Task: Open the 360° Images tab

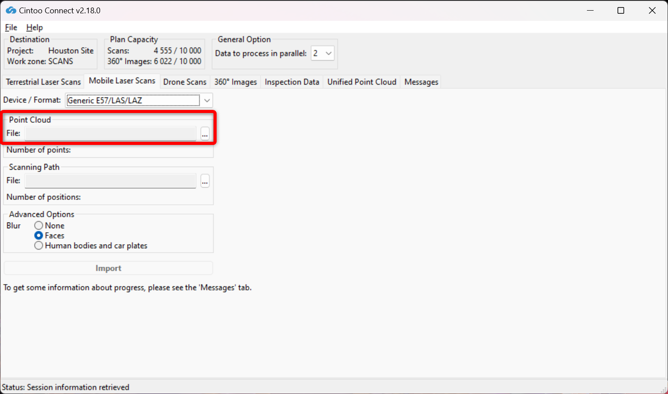Action: (236, 82)
